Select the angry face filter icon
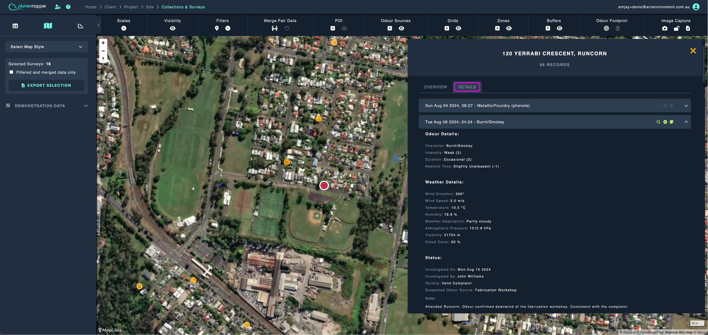Viewport: 708px width, 335px height. click(228, 28)
